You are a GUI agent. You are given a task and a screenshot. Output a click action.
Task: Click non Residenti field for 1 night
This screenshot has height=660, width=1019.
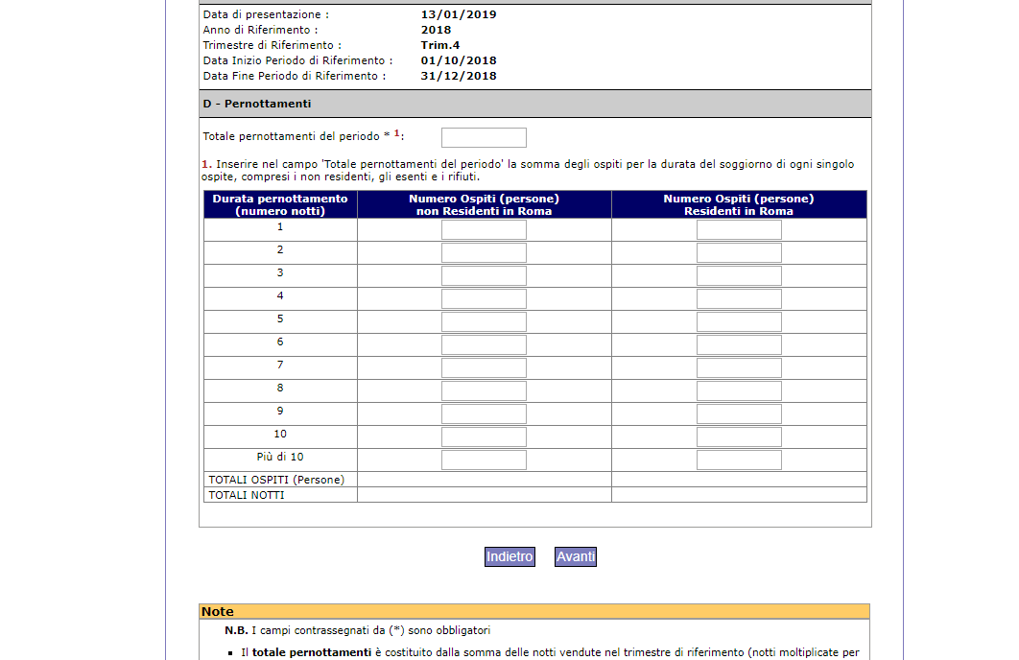click(x=484, y=230)
